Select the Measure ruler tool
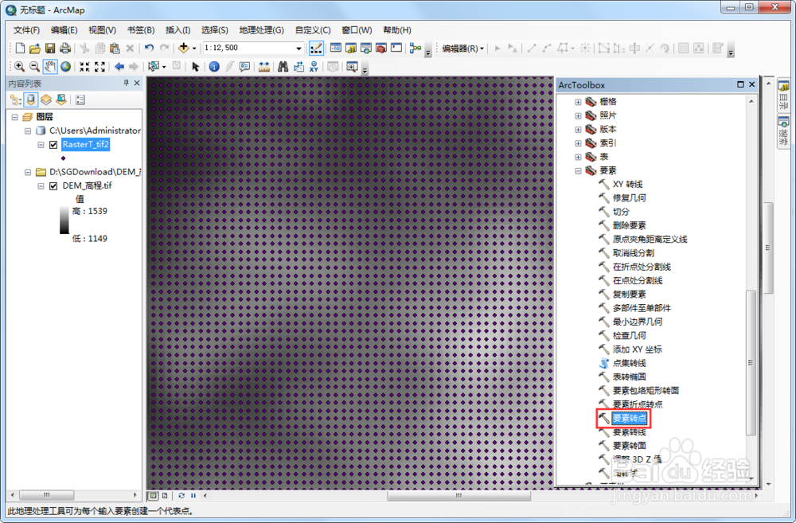The height and width of the screenshot is (523, 796). click(x=264, y=67)
